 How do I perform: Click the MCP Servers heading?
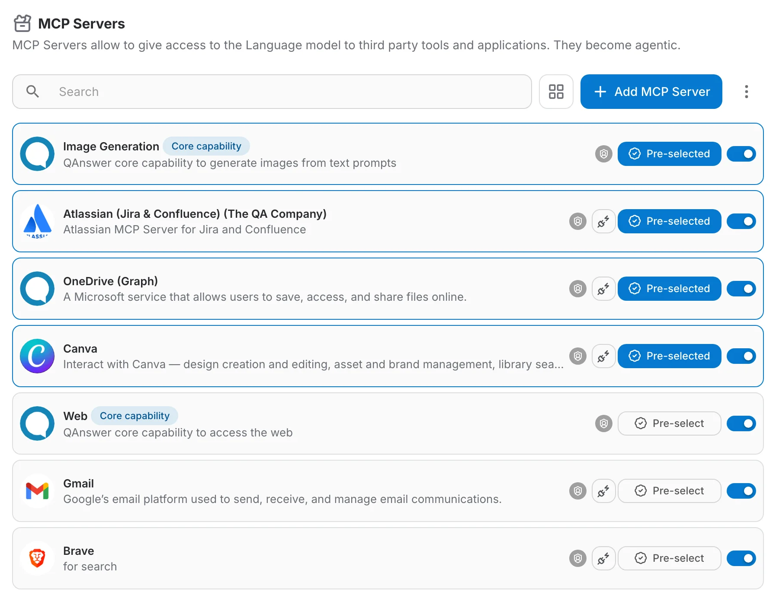(x=81, y=23)
